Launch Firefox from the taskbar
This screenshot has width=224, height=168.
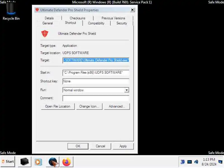click(x=67, y=162)
